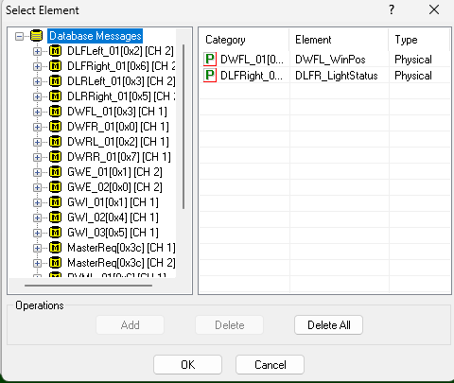Expand the DLRRight_01[0x5] node

pos(37,96)
